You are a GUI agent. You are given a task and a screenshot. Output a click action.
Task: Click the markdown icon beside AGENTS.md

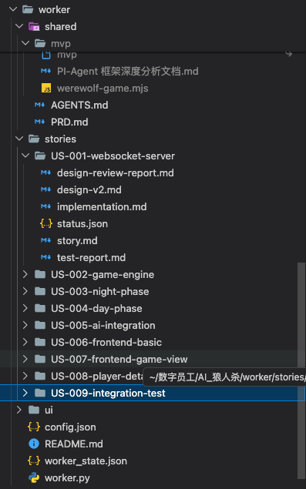(39, 105)
